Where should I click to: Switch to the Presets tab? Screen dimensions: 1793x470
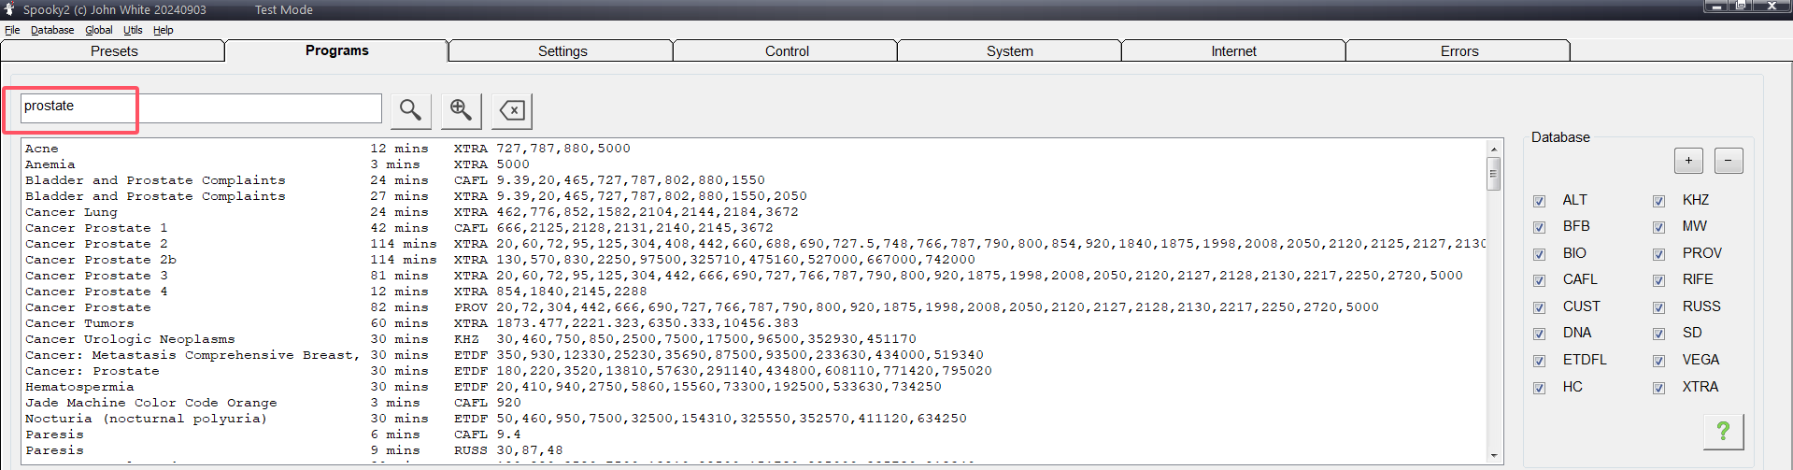[114, 51]
